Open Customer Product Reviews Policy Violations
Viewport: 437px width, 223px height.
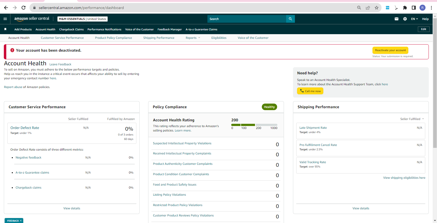pos(183,216)
